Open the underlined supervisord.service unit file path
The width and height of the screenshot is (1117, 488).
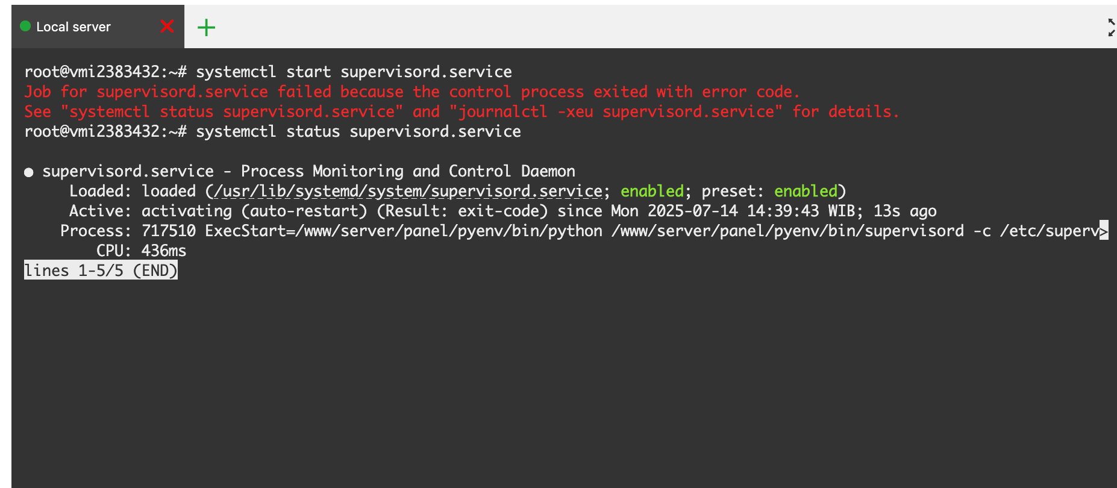408,191
